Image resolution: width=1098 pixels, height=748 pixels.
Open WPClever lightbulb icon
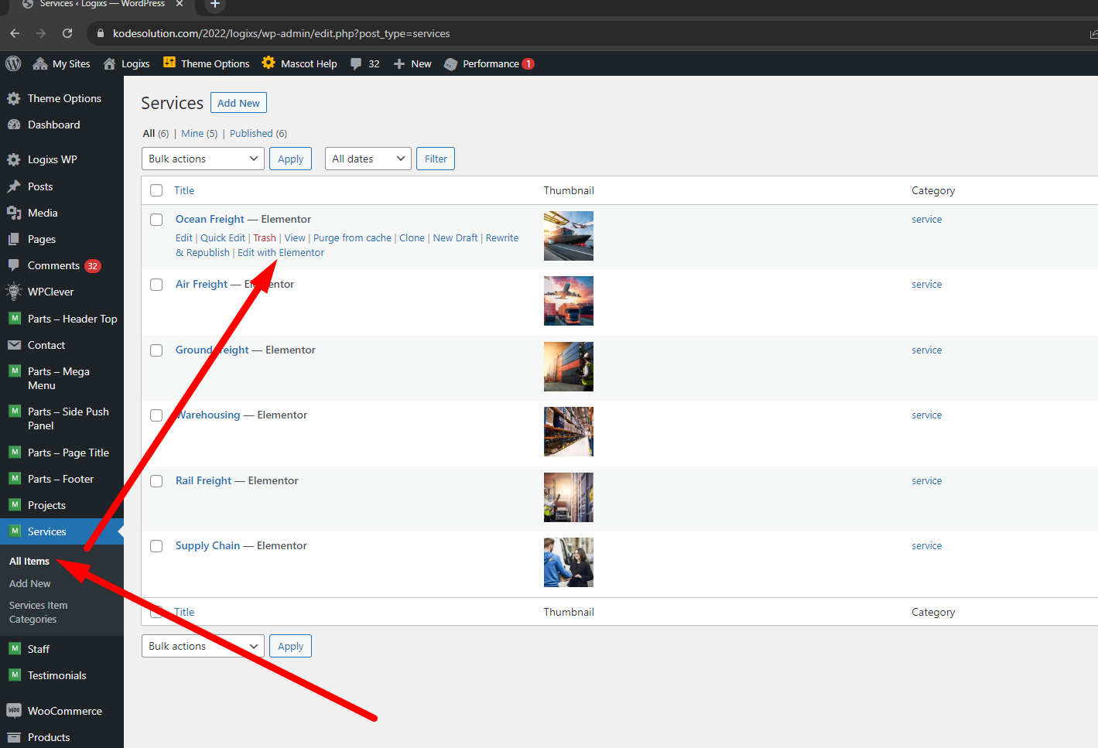(x=14, y=292)
